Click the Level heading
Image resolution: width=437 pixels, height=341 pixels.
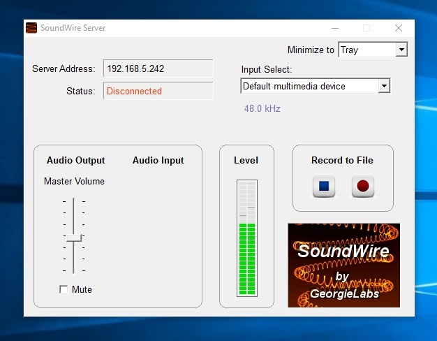pos(246,160)
